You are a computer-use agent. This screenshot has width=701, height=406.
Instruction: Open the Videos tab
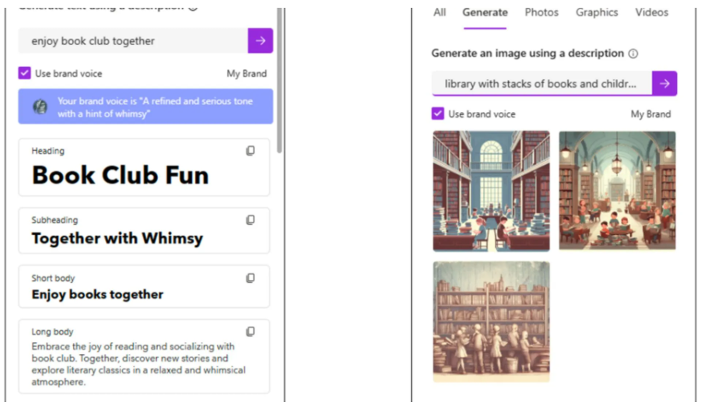[x=651, y=12]
